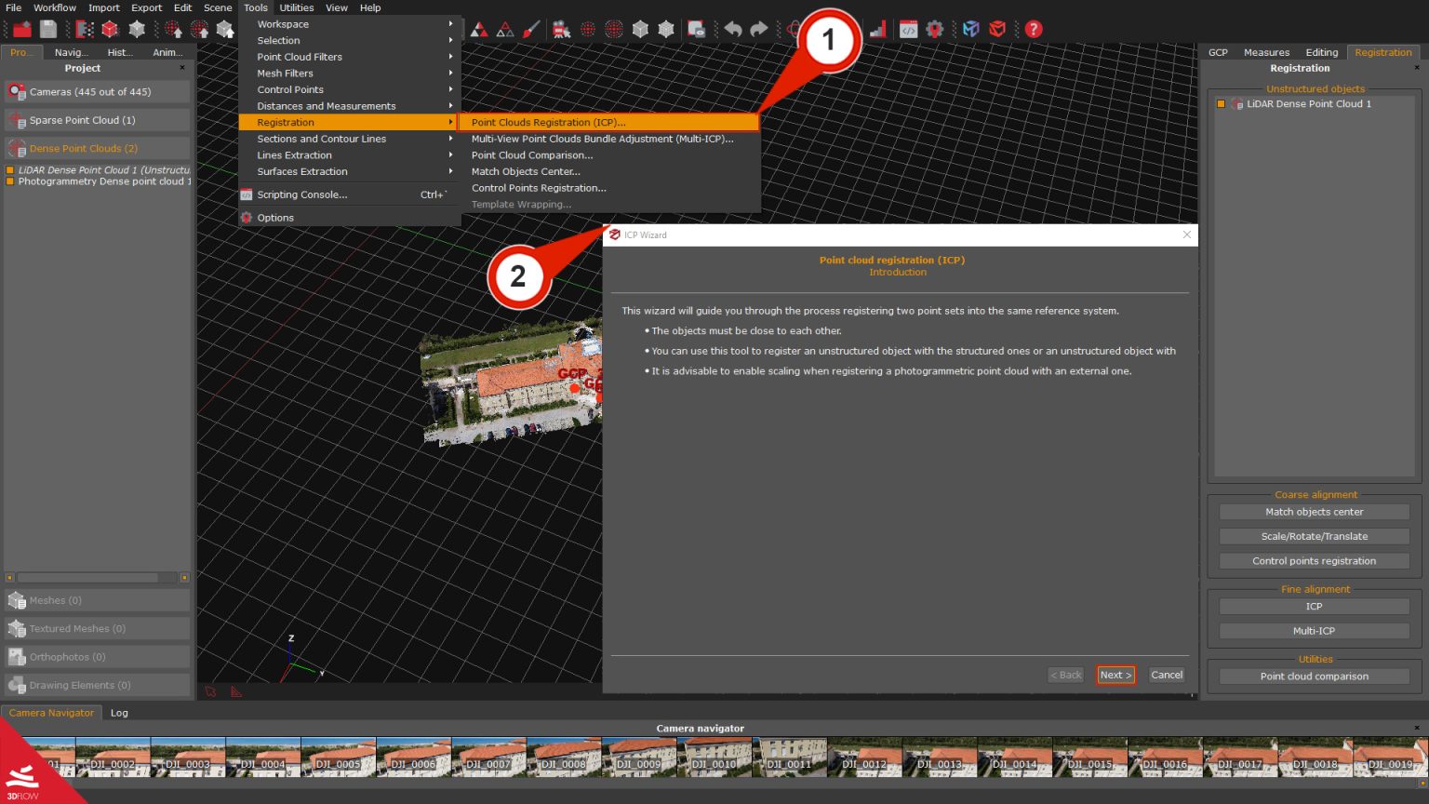The height and width of the screenshot is (804, 1429).
Task: Click the Match objects center button
Action: point(1314,511)
